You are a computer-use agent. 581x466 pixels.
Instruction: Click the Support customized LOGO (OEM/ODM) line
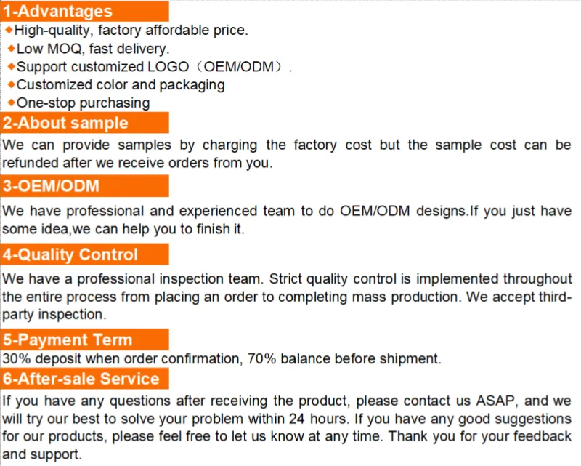click(154, 67)
